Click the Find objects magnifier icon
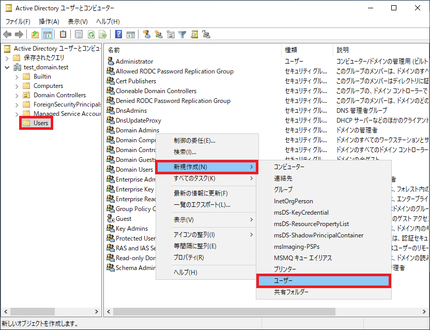The width and height of the screenshot is (430, 330). pos(194,35)
